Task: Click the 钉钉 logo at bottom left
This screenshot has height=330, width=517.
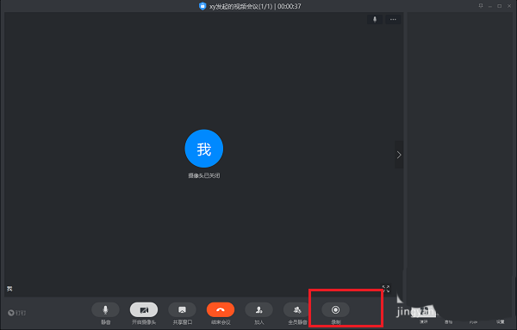Action: 17,313
